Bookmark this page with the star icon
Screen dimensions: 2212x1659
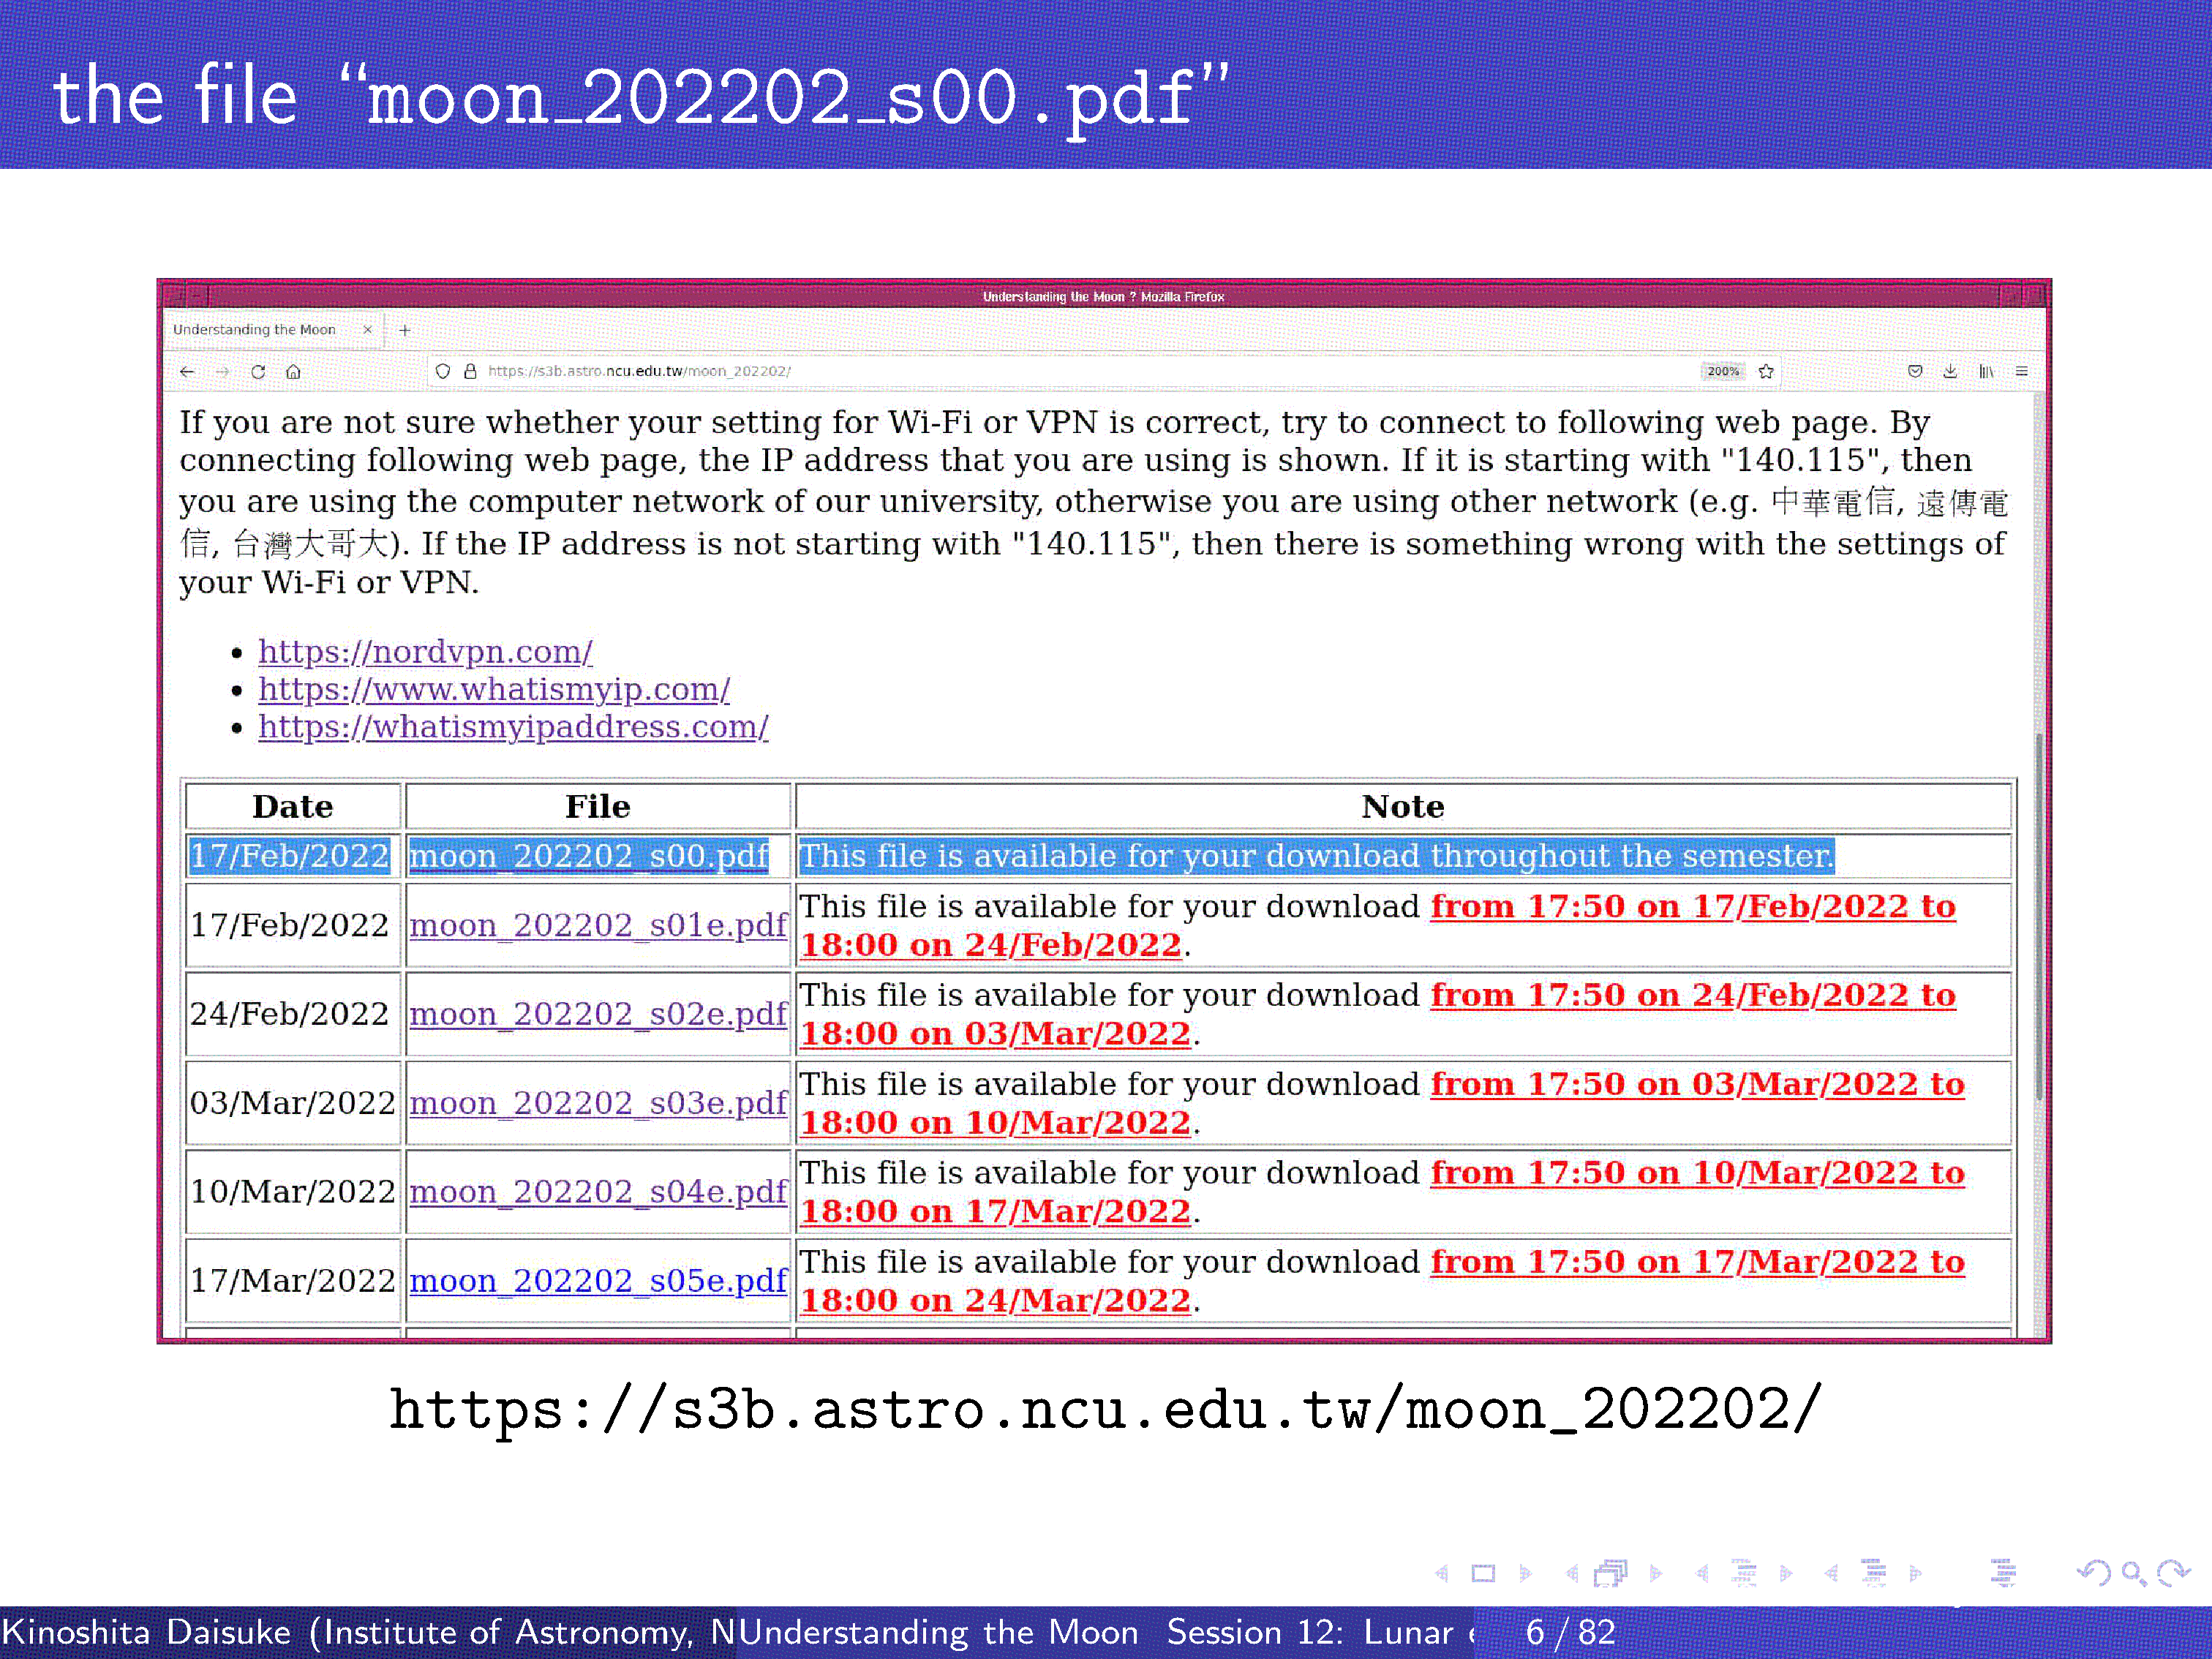tap(1766, 371)
